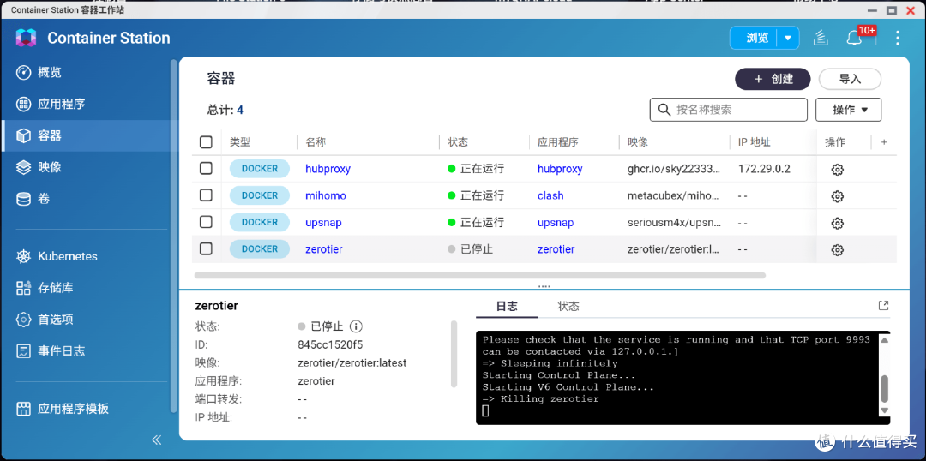Screen dimensions: 926x461
Task: Select 容器 in the sidebar
Action: 88,135
